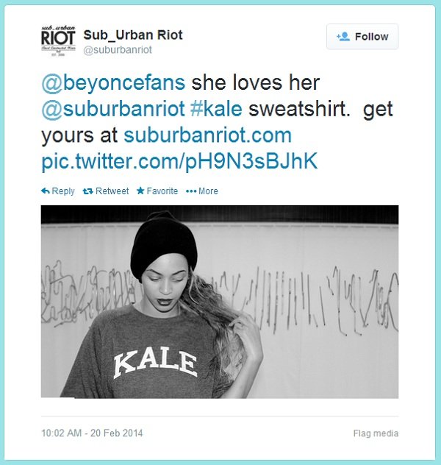Viewport: 441px width, 465px height.
Task: Follow the Sub_Urban Riot account
Action: [x=362, y=37]
